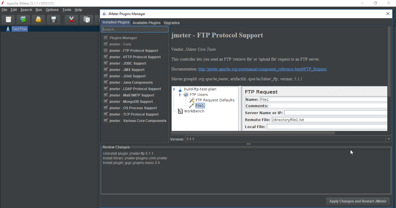Click the 'Review Changes' panel label

click(x=116, y=147)
